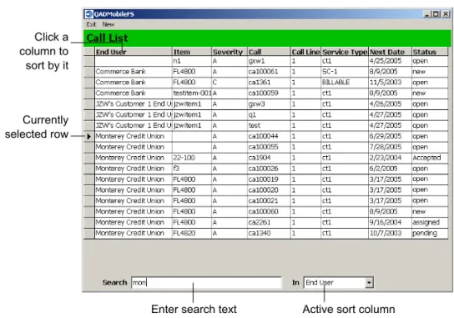Click next date cell 4/25/2005
The width and height of the screenshot is (454, 318).
click(390, 61)
